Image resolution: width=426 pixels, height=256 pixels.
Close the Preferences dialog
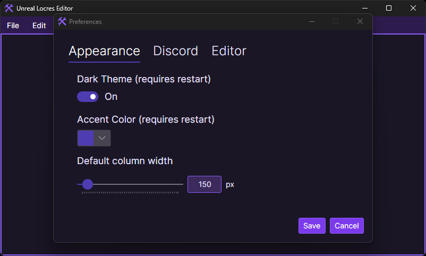click(360, 21)
